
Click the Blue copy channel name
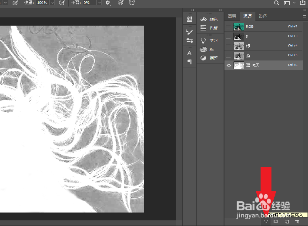[253, 65]
